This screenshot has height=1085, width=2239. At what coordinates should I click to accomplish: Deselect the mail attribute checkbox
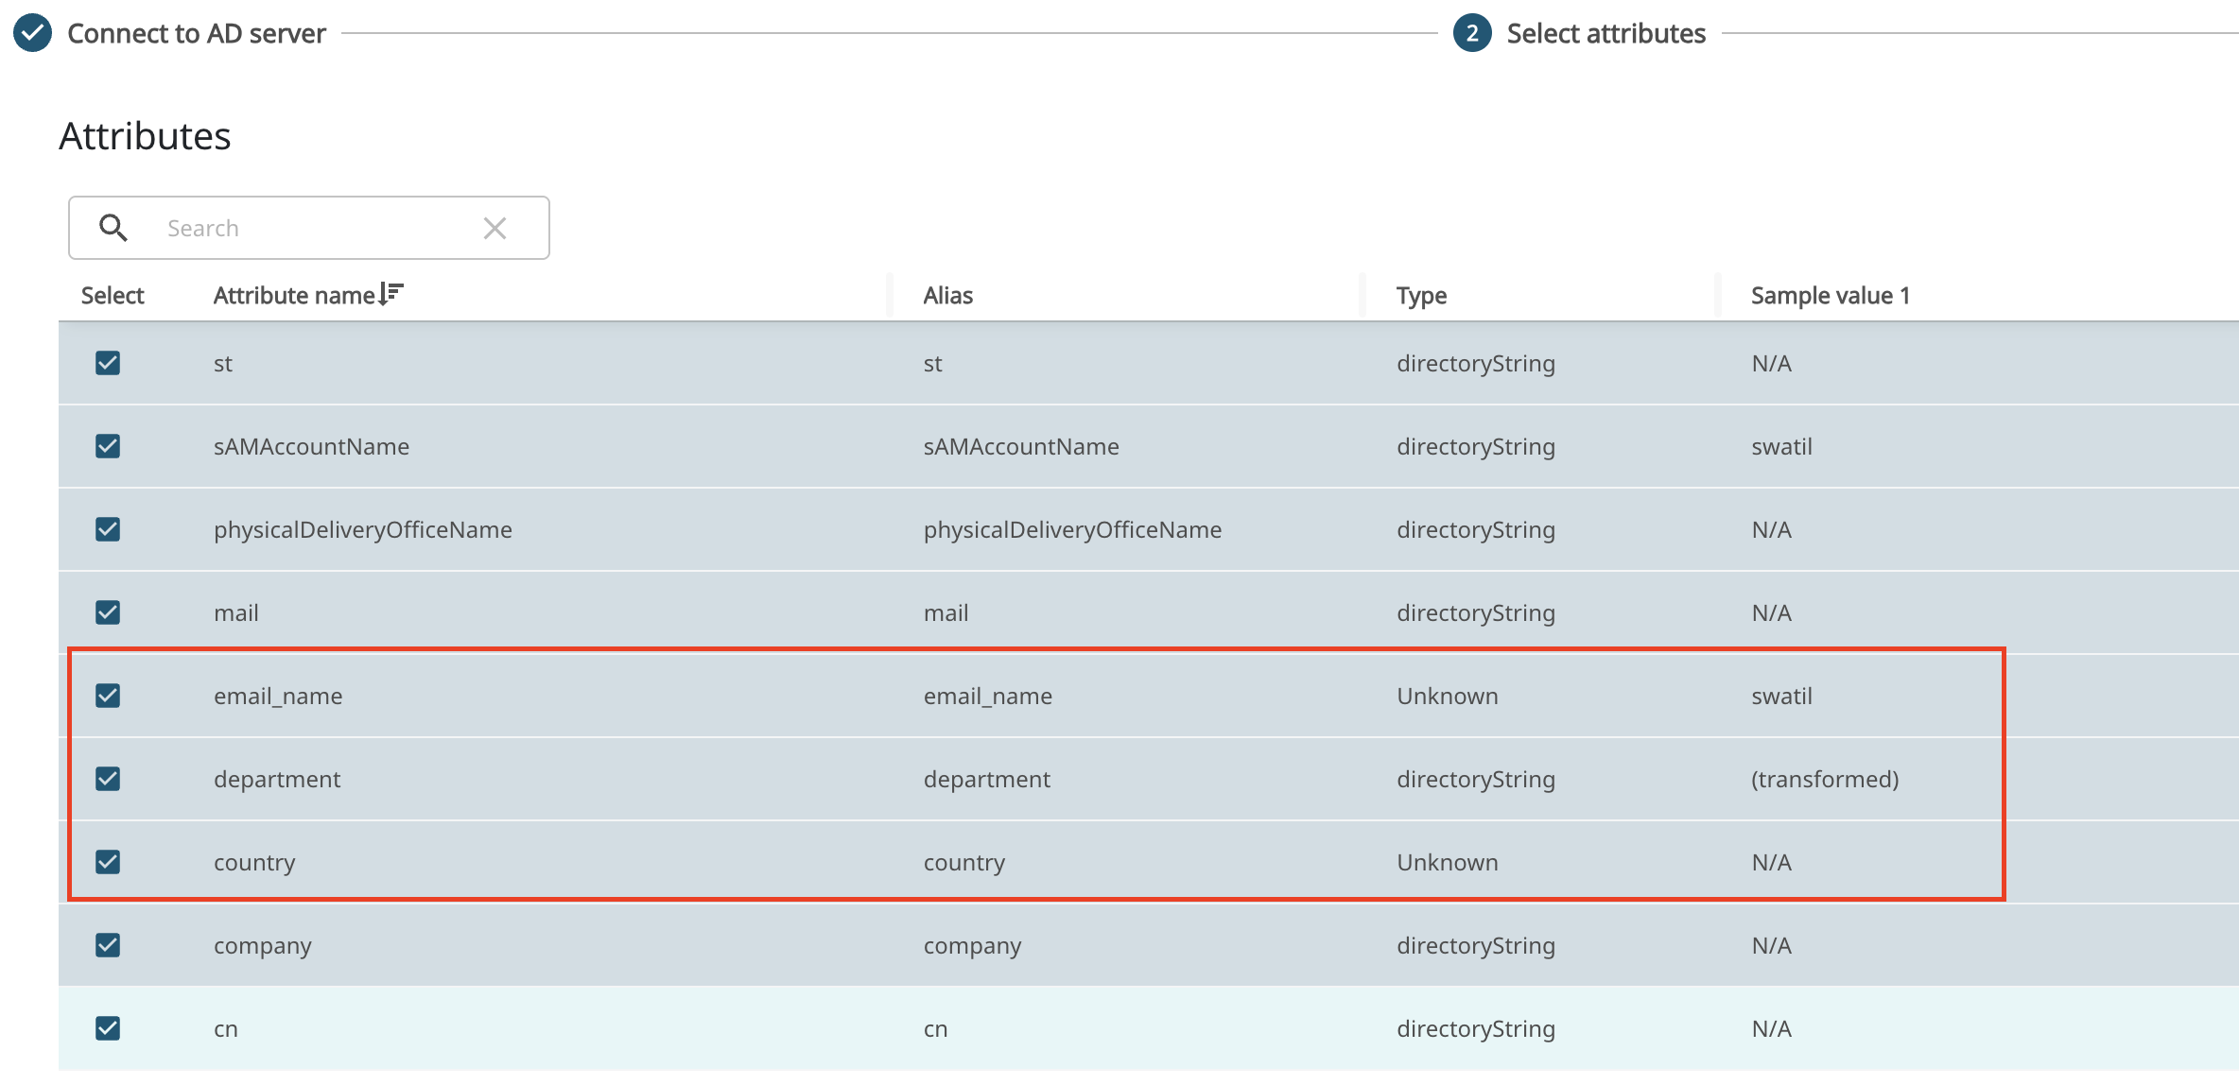click(x=108, y=612)
